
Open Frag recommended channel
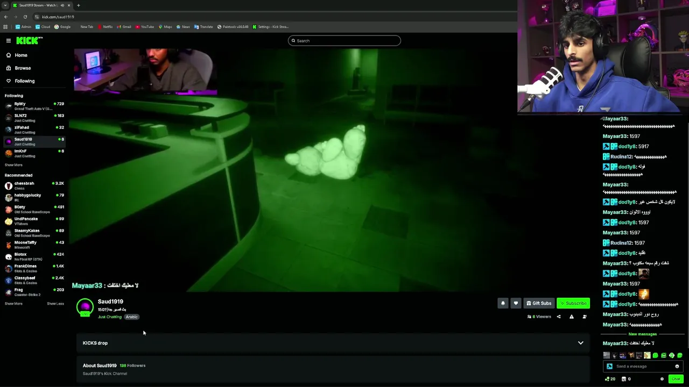click(33, 292)
